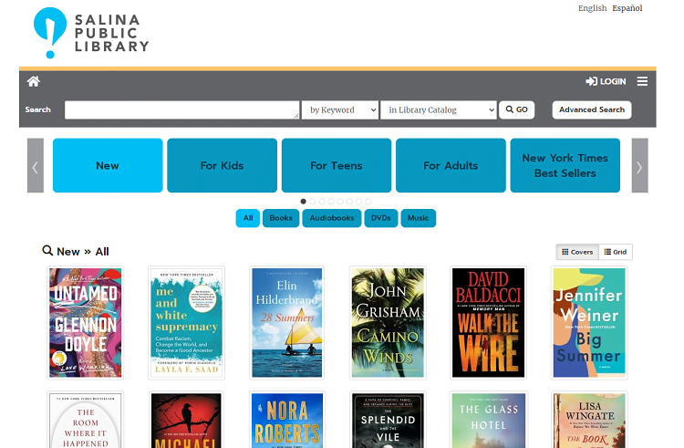Screen dimensions: 684x448
Task: Switch language to Español
Action: (x=627, y=8)
